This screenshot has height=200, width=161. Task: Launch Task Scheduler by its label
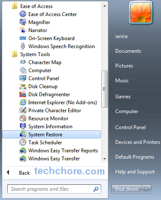(45, 143)
